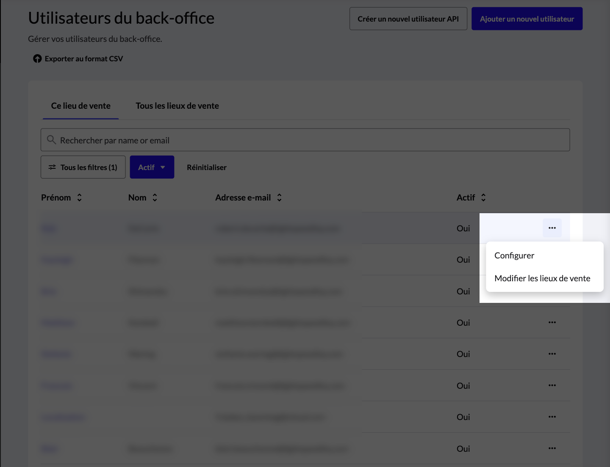Switch to Tous les lieux de vente tab
The width and height of the screenshot is (610, 467).
point(177,106)
